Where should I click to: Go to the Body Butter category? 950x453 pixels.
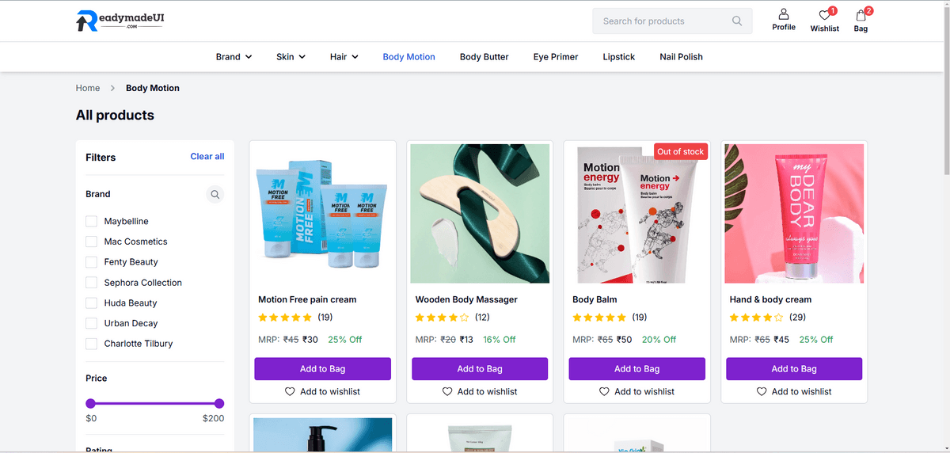484,57
